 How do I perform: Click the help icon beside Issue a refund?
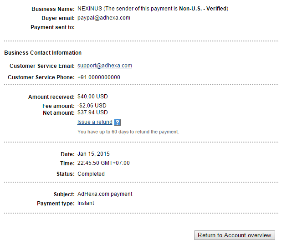117,122
